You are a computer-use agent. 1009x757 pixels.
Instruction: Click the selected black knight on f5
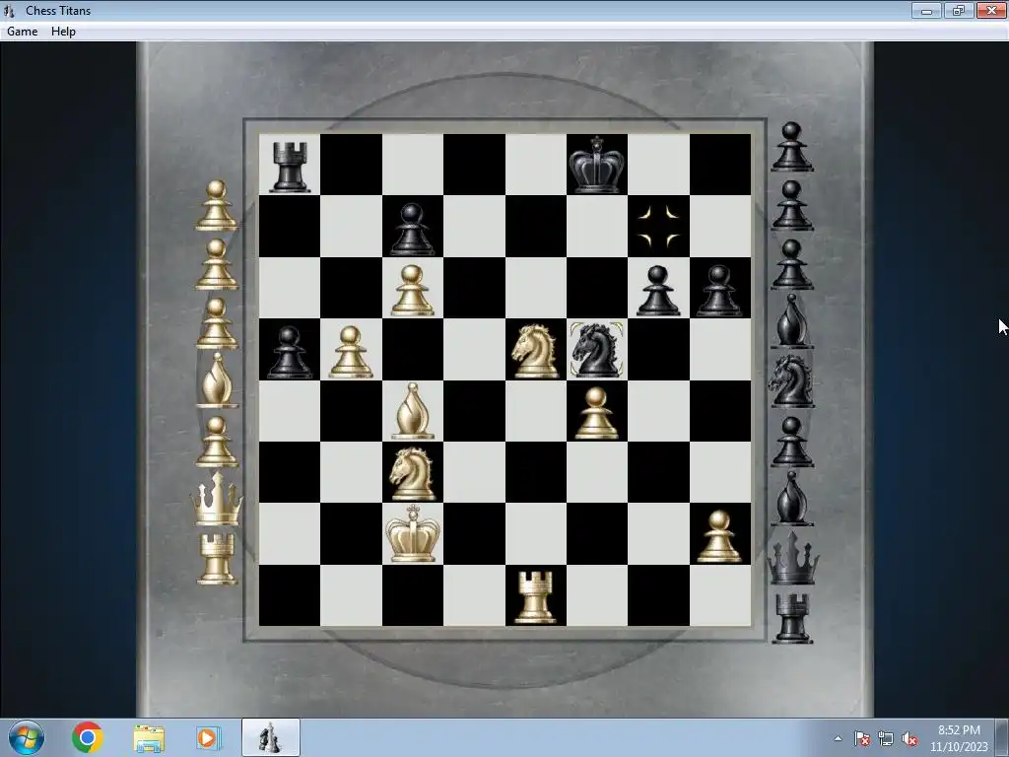pyautogui.click(x=596, y=350)
